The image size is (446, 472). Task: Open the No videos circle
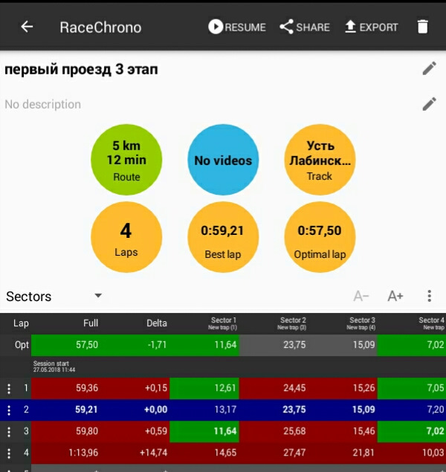tap(223, 160)
